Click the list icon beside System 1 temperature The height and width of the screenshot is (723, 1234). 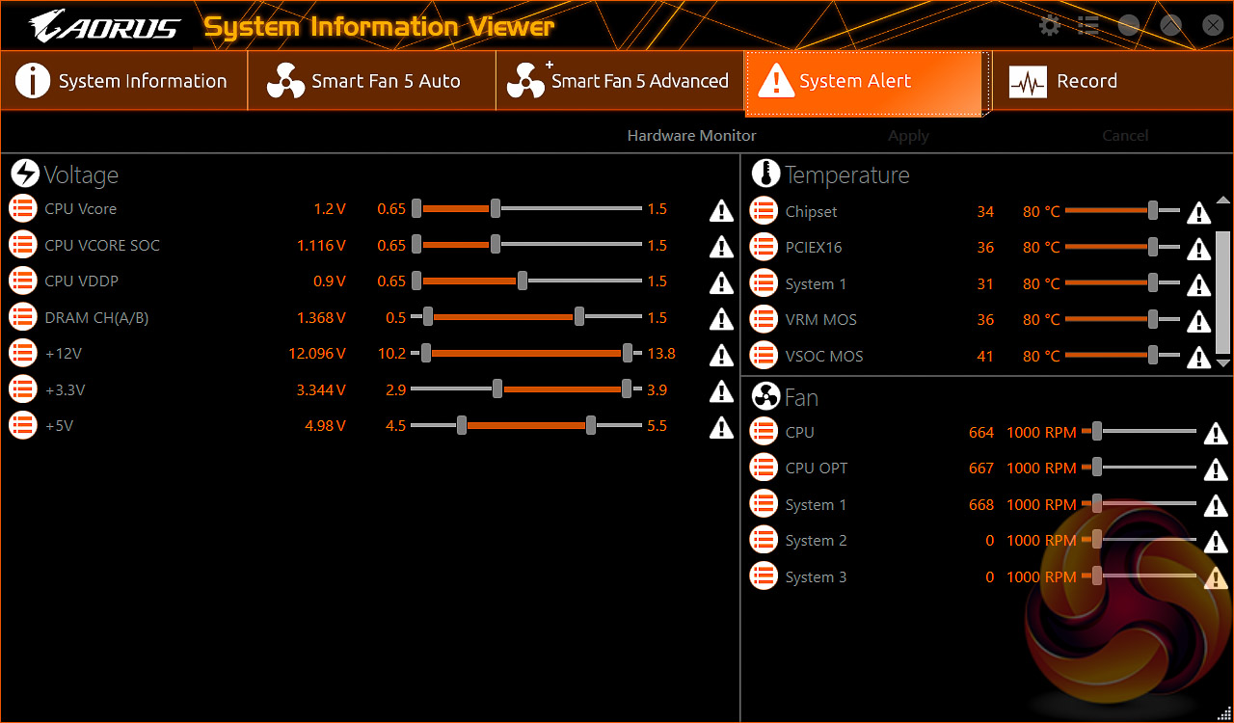764,284
